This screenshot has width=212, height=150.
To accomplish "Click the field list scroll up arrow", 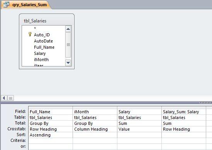I will click(x=68, y=29).
